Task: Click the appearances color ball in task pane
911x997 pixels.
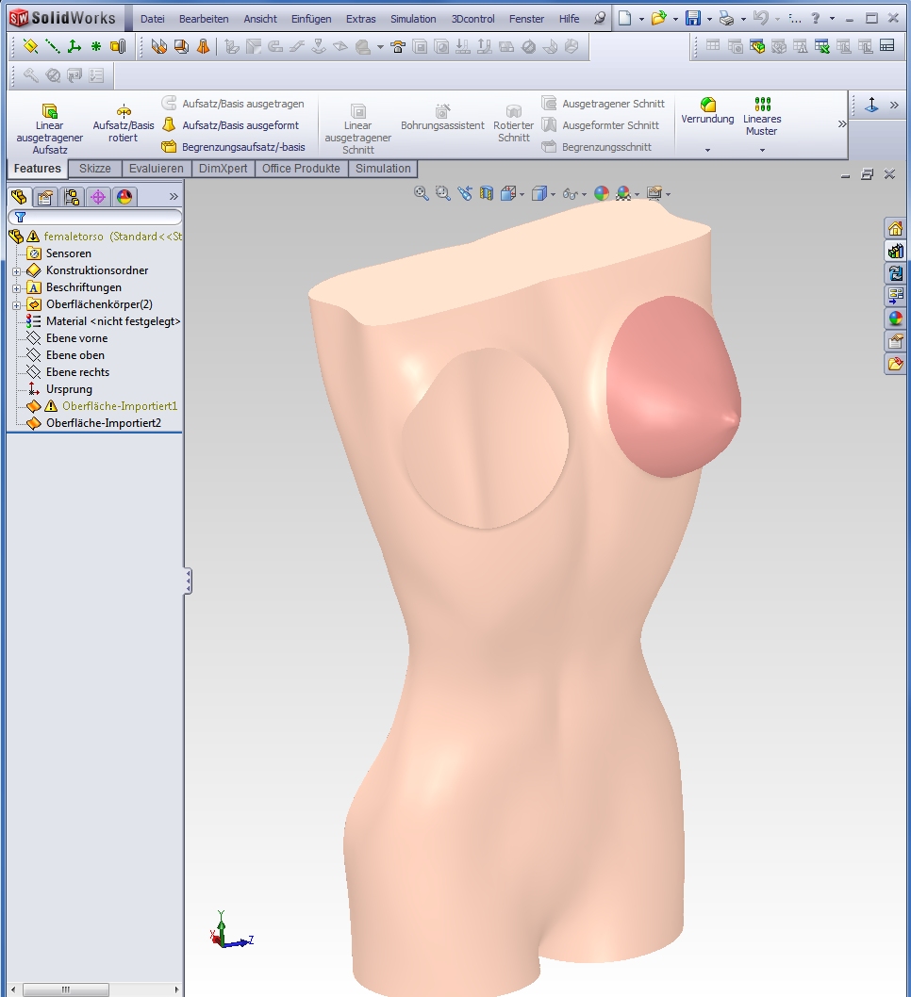Action: click(x=895, y=319)
